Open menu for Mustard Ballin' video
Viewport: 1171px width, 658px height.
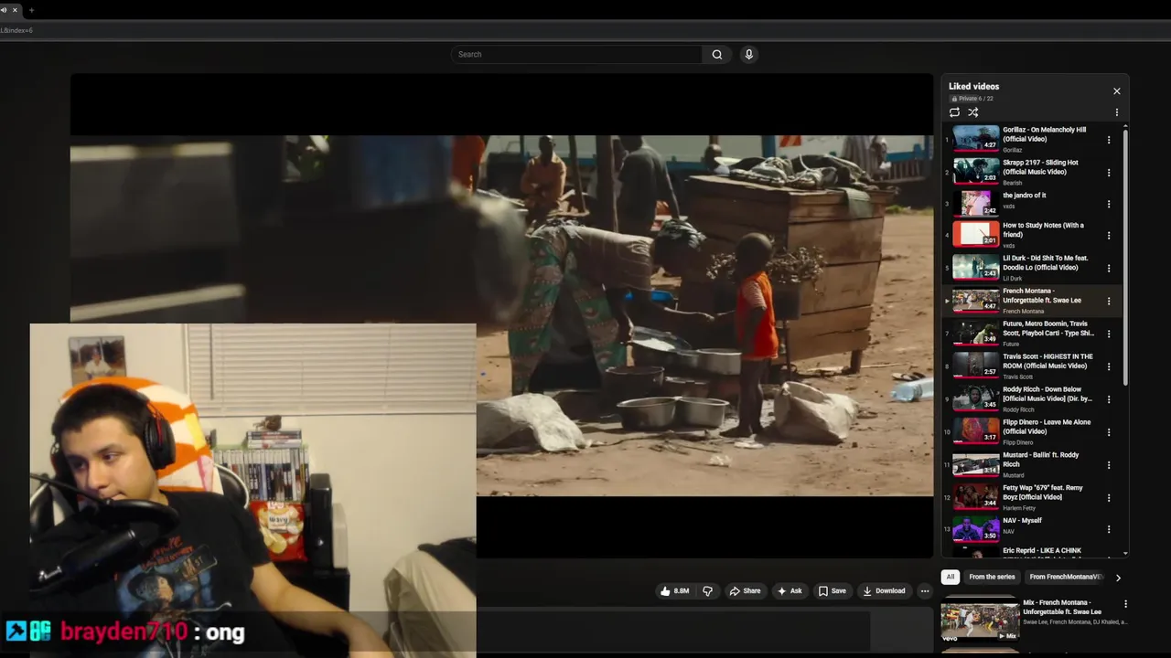click(x=1109, y=464)
